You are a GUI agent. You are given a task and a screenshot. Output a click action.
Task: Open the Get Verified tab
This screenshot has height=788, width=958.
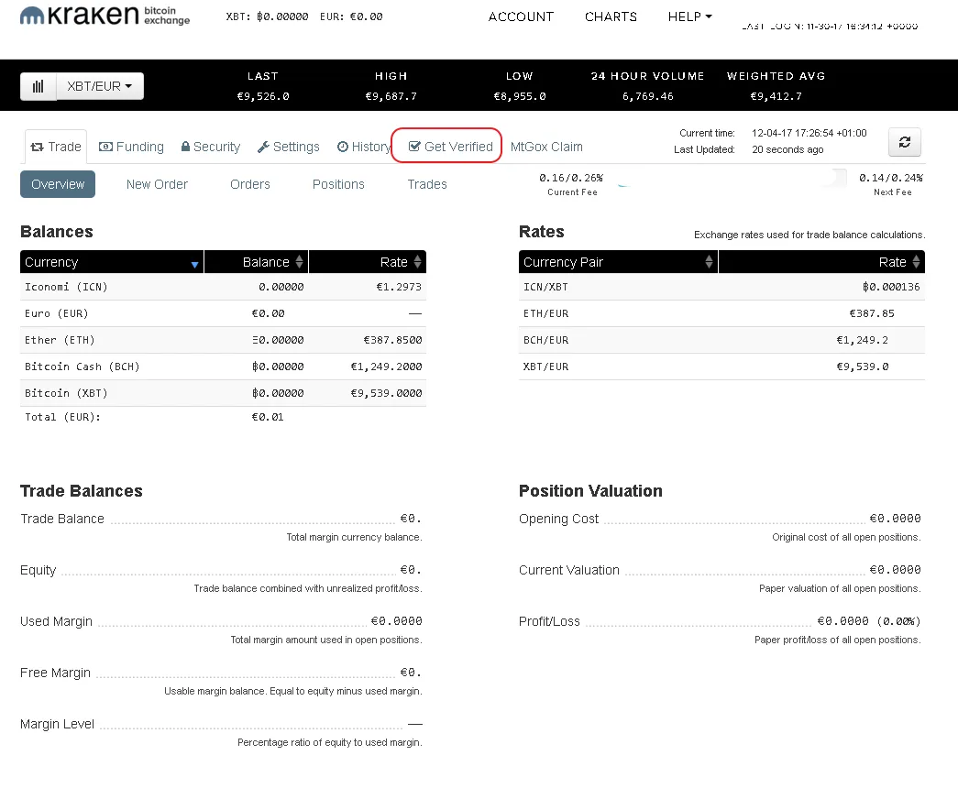pos(450,147)
